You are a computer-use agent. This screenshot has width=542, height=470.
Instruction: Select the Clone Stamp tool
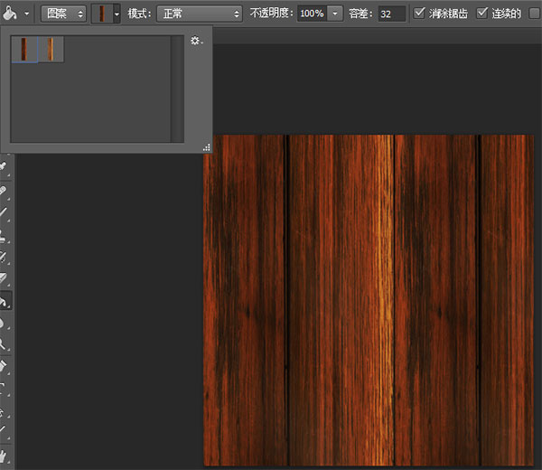(x=4, y=235)
